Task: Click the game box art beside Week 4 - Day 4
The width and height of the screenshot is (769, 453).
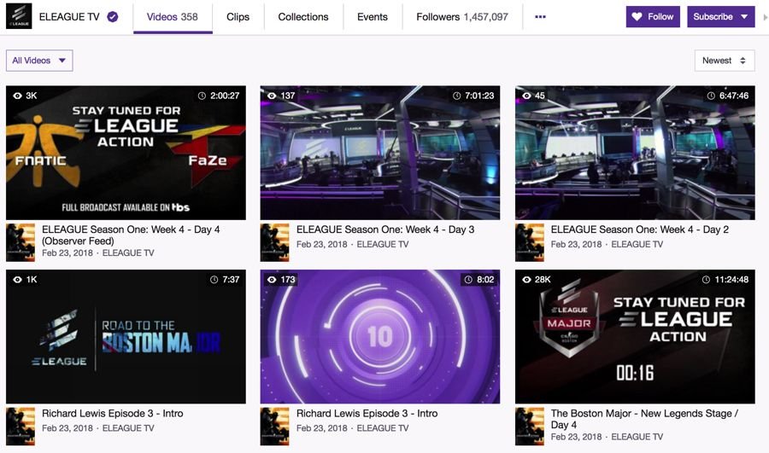Action: coord(21,242)
